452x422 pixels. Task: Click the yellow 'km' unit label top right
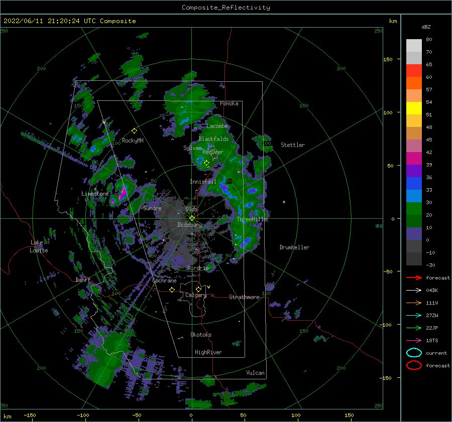[x=393, y=21]
